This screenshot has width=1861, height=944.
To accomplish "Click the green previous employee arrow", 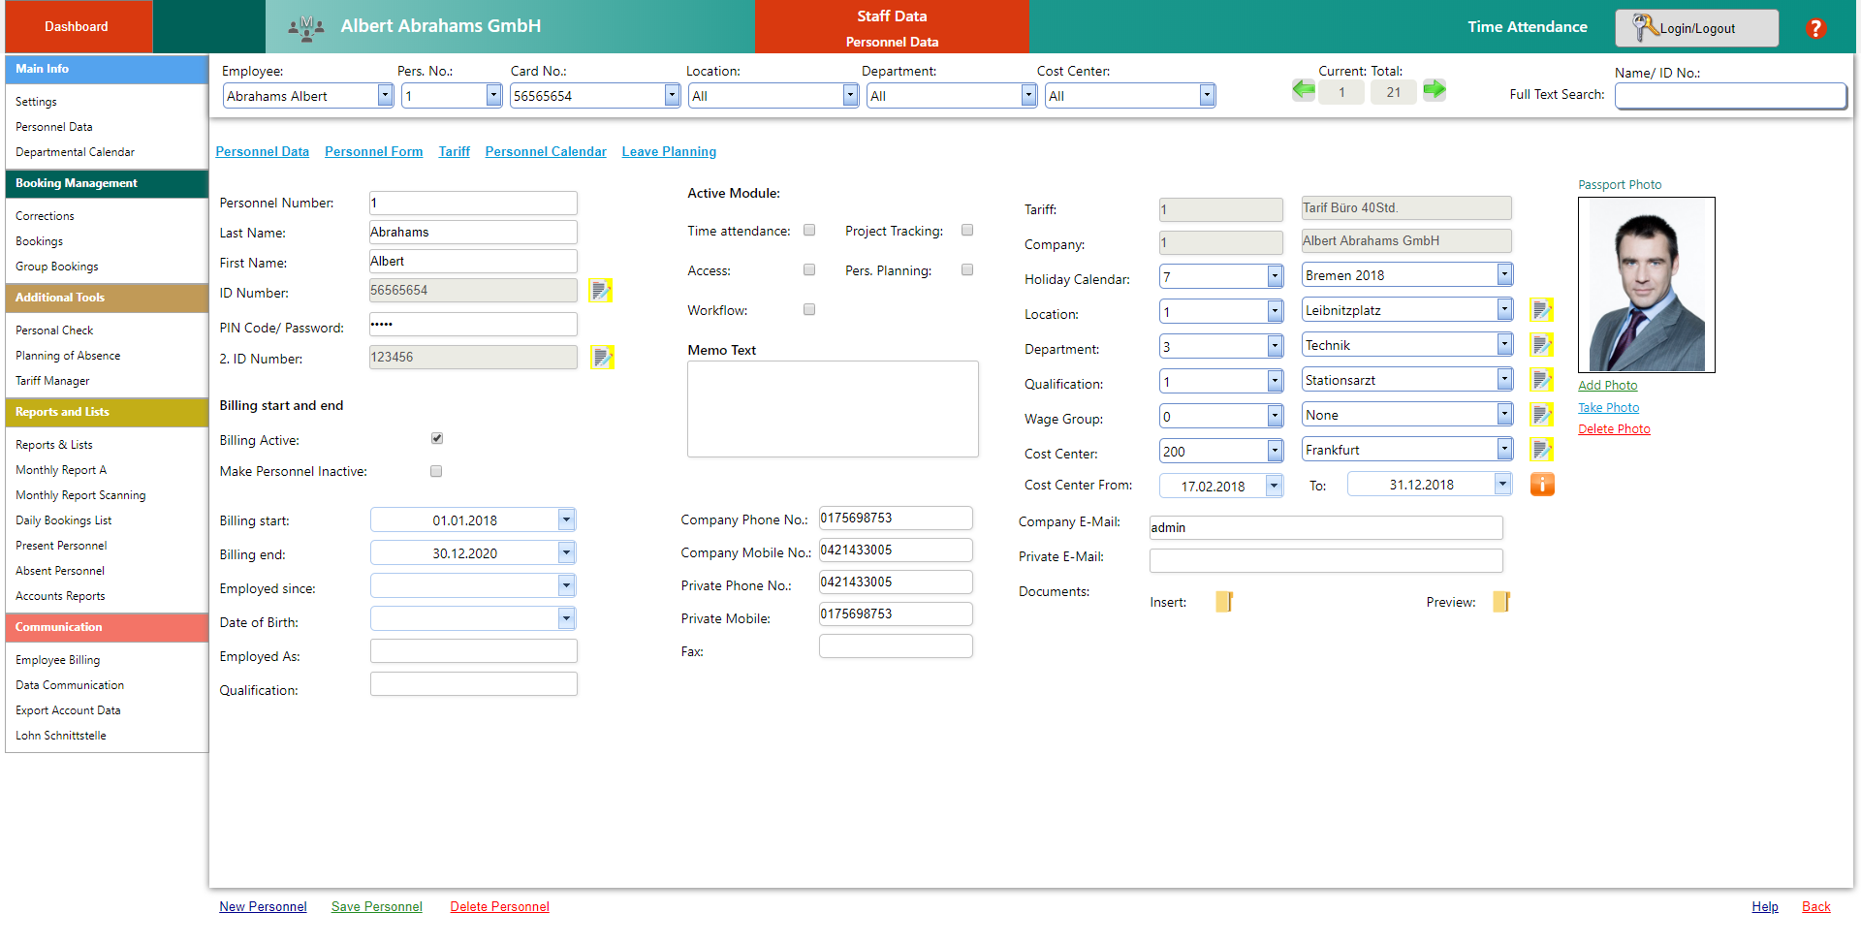I will (1304, 90).
